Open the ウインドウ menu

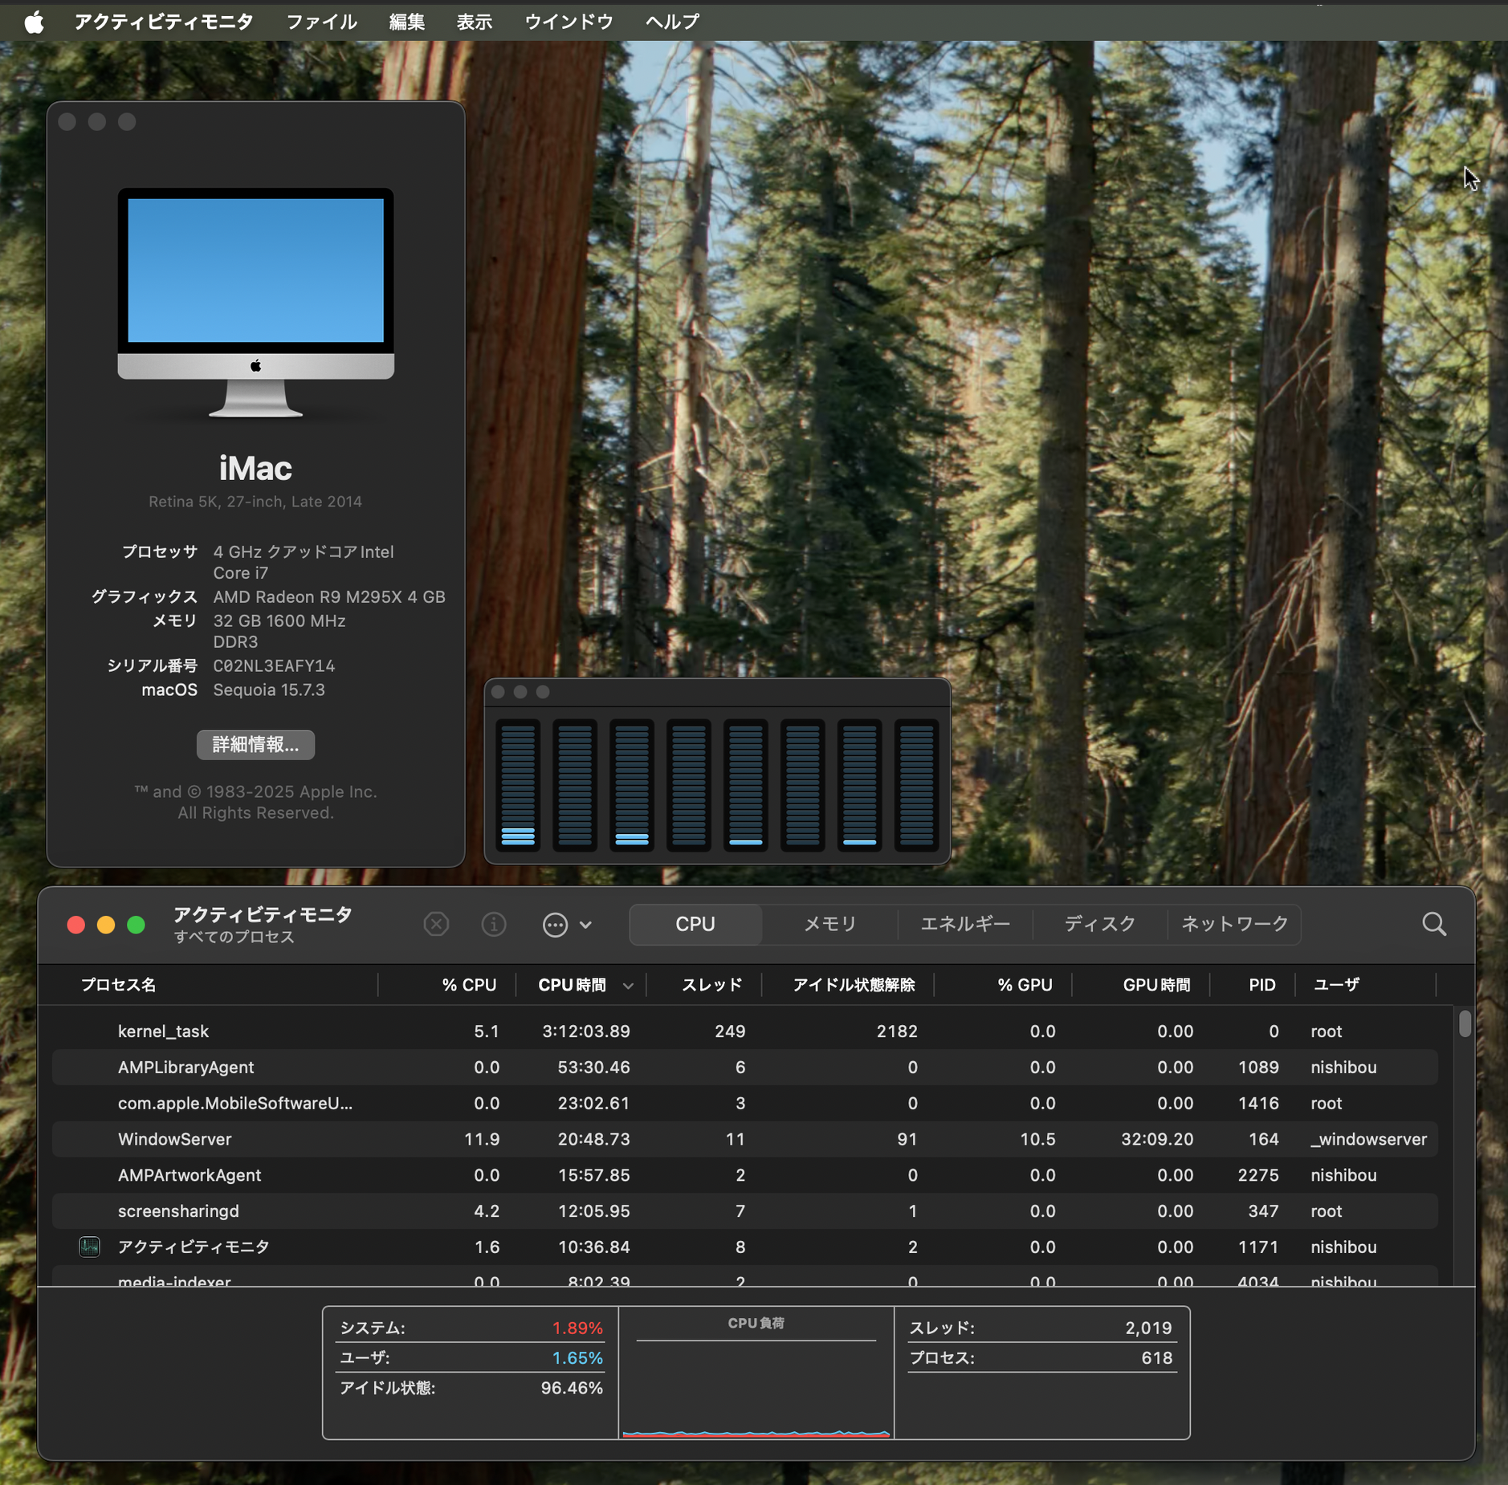click(x=569, y=22)
